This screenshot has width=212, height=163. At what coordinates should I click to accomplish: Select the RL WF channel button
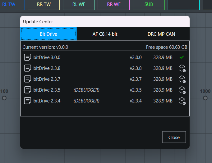[x=79, y=5]
